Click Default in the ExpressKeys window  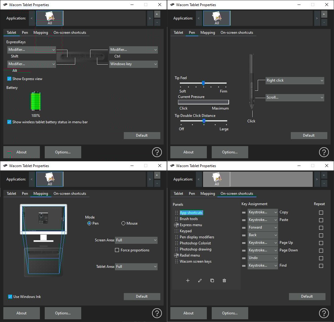pyautogui.click(x=142, y=135)
